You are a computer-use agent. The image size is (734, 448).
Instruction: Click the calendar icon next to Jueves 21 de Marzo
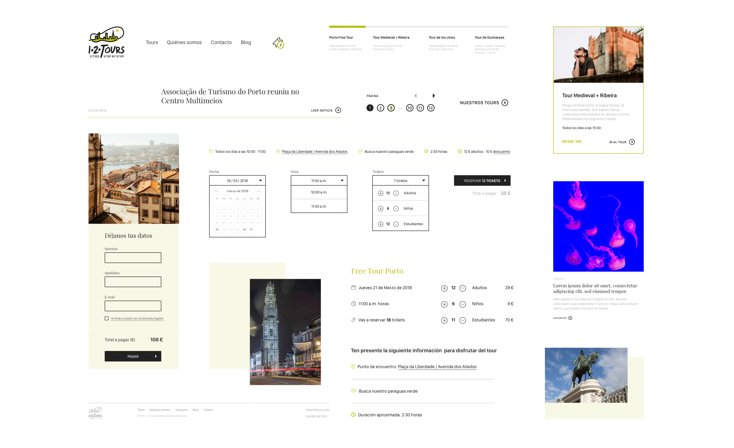[x=353, y=287]
